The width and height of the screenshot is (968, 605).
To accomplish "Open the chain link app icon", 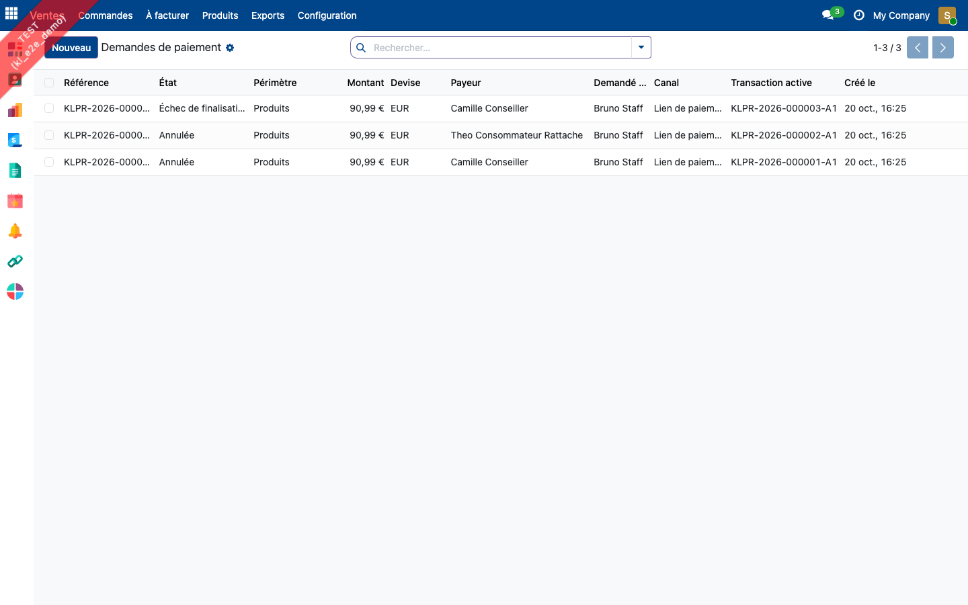I will (x=15, y=261).
